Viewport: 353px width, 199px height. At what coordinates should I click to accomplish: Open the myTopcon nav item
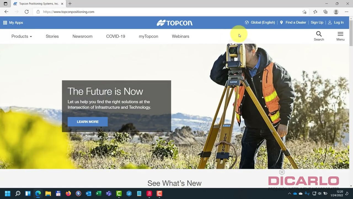click(x=148, y=36)
